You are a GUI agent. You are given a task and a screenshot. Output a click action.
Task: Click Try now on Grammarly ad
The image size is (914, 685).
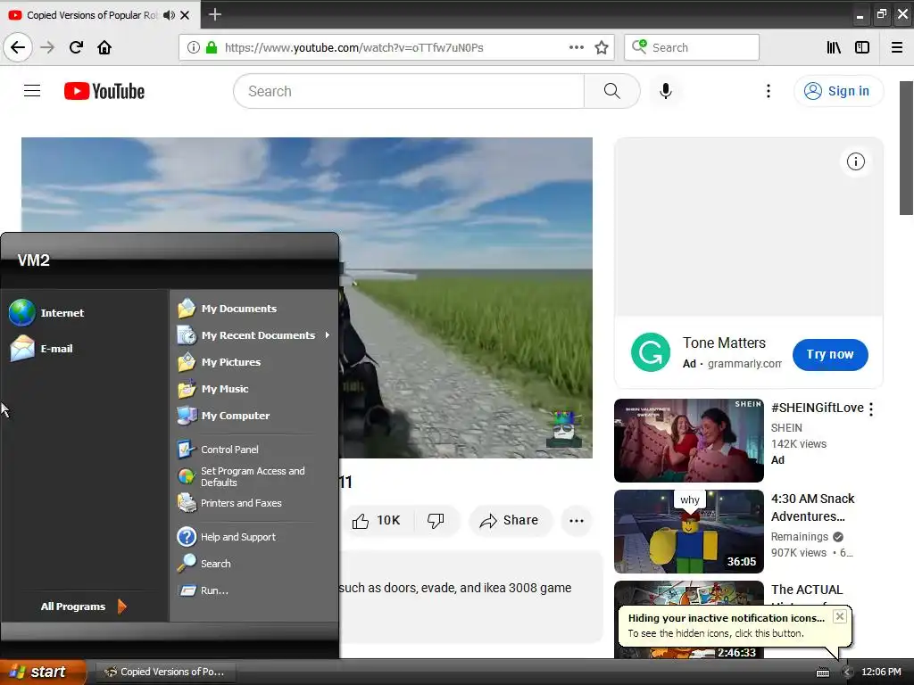[x=830, y=354]
